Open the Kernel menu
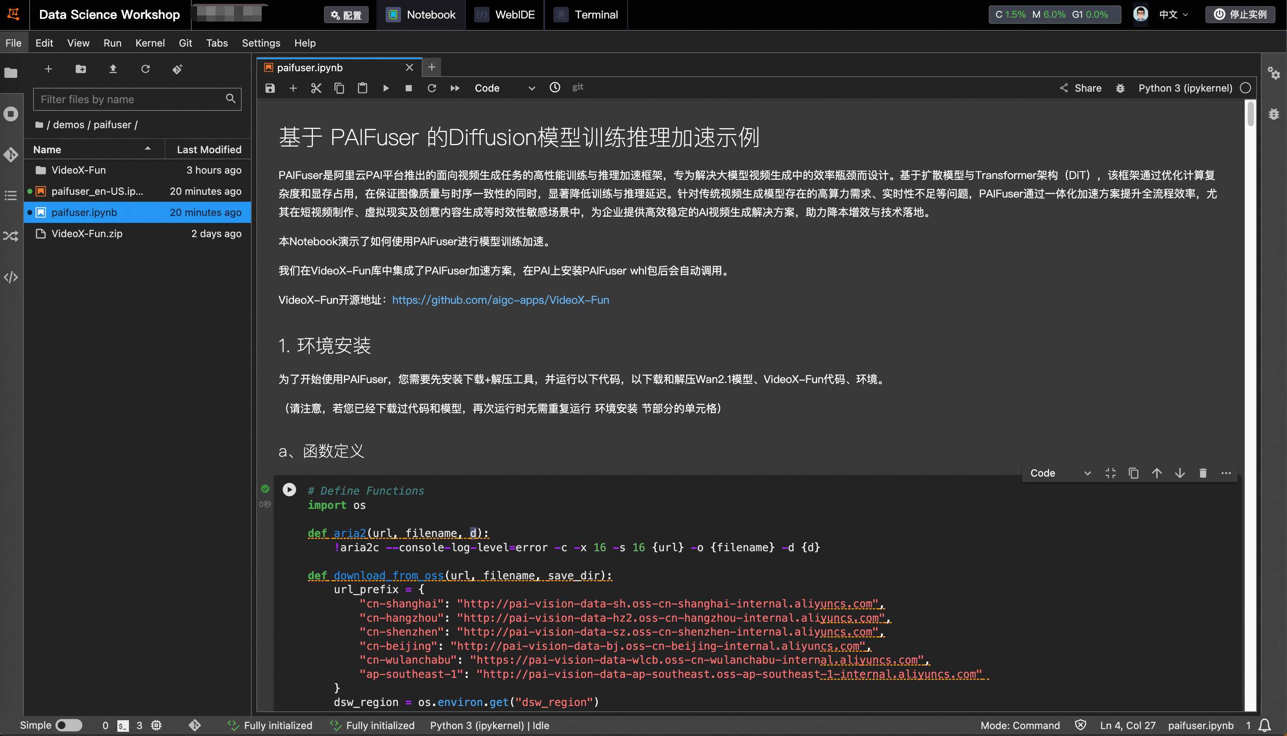Viewport: 1287px width, 736px height. click(x=150, y=43)
